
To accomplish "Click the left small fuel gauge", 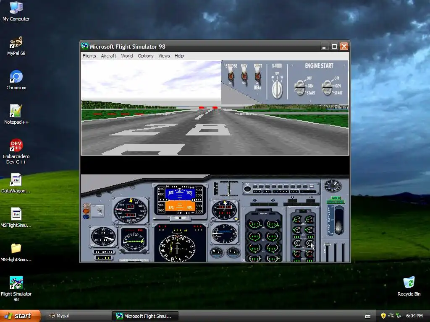I will 216,252.
